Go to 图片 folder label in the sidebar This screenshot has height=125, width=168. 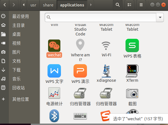pos(16,52)
